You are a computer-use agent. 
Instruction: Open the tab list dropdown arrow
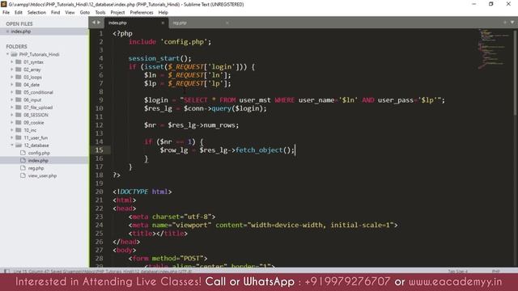point(512,22)
